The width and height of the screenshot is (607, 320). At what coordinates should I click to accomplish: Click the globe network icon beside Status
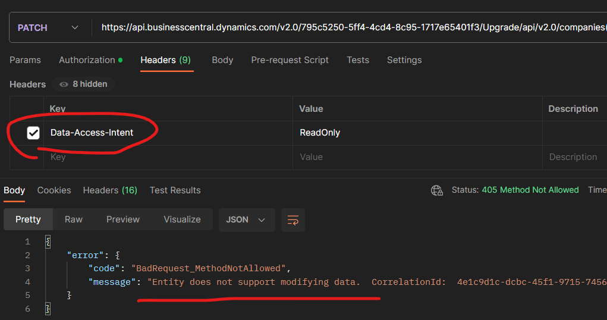point(437,190)
